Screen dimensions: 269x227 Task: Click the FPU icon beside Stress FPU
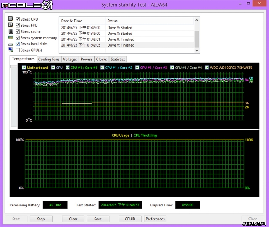pyautogui.click(x=11, y=25)
